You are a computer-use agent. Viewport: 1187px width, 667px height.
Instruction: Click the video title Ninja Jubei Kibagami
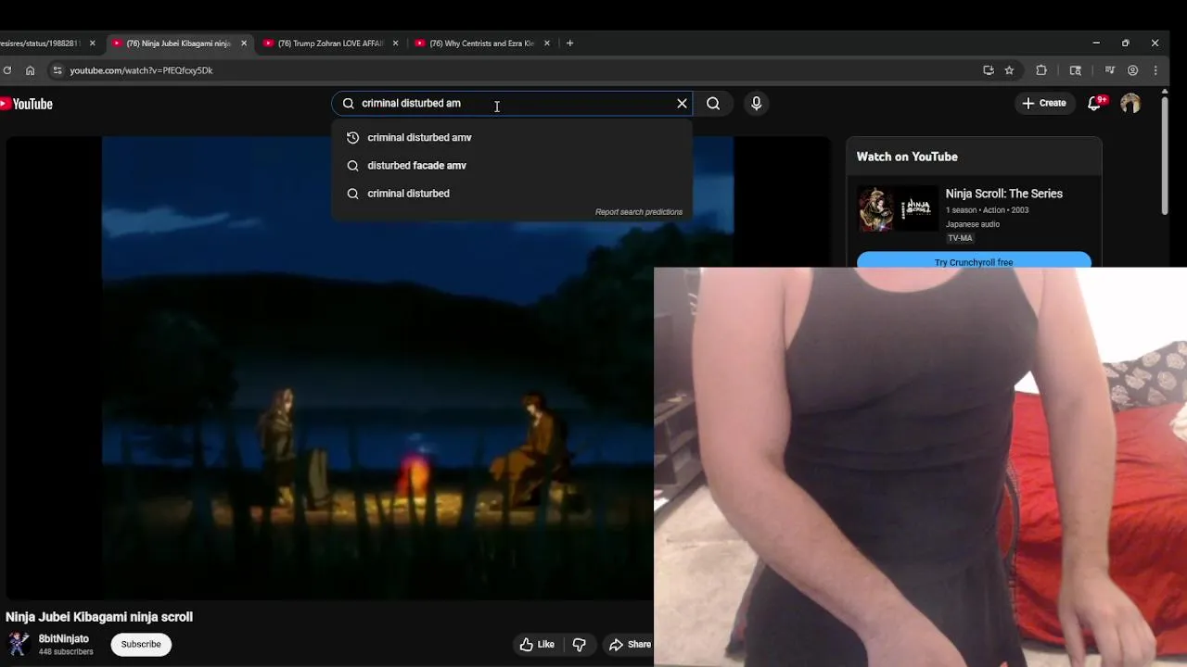[99, 617]
